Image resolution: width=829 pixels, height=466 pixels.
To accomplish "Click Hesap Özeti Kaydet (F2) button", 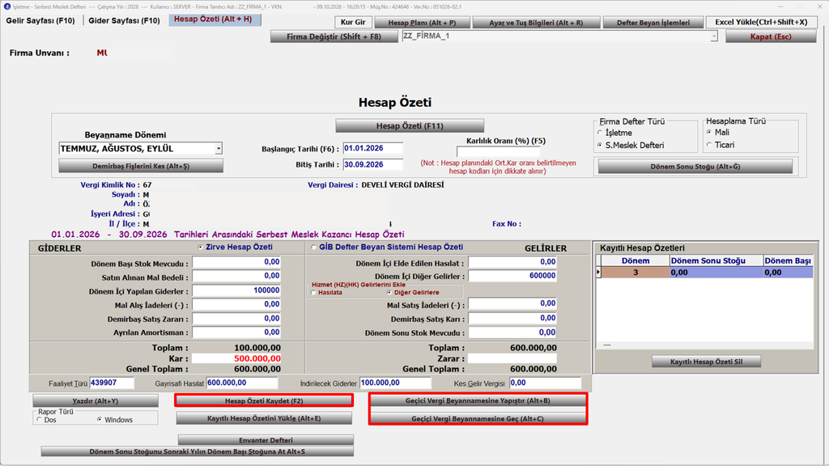I will click(x=264, y=401).
